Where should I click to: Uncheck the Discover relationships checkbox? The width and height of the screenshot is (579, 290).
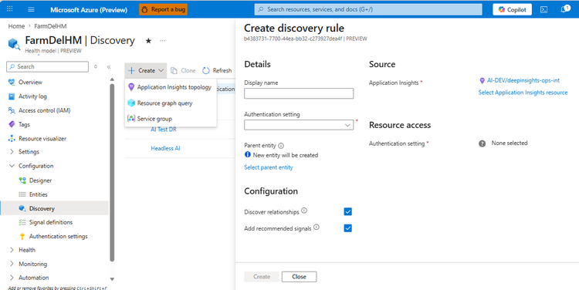click(x=348, y=211)
